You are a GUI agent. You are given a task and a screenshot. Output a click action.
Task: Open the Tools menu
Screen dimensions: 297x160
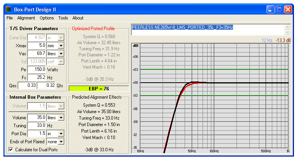[63, 18]
